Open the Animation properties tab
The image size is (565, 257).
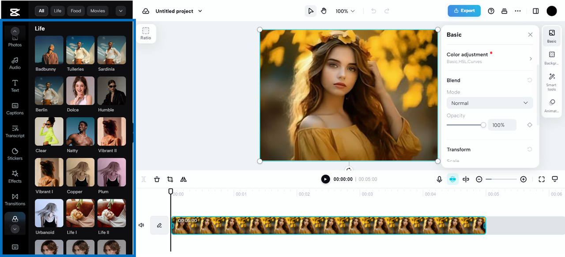point(552,106)
